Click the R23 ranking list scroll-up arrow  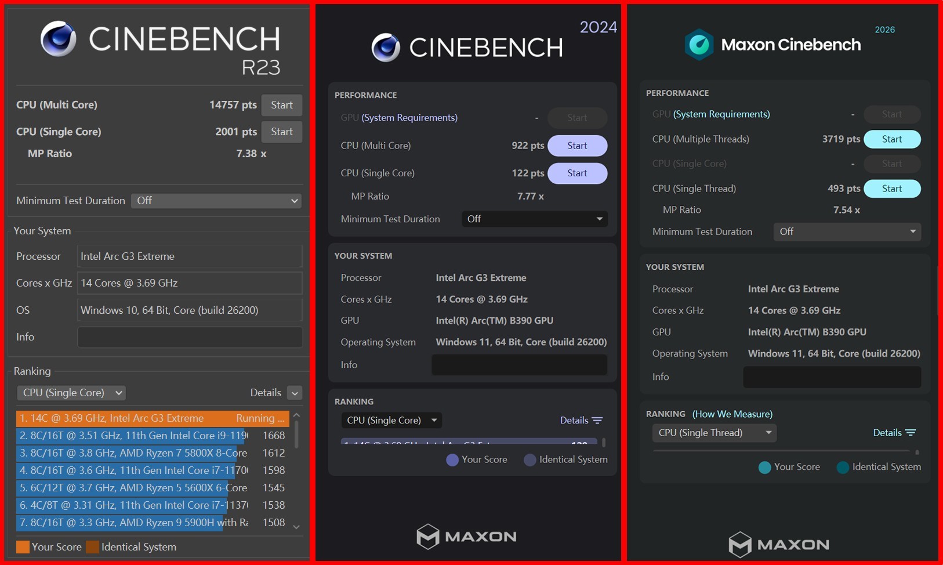296,415
